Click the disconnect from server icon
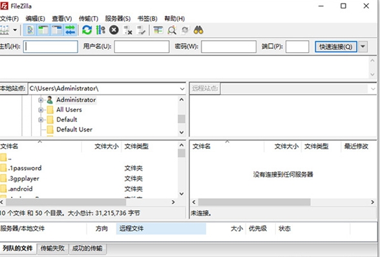This screenshot has height=257, width=380. point(128,30)
